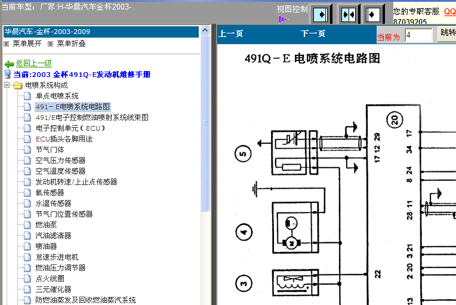
Task: Click the tree scrollbar up arrow
Action: pyautogui.click(x=205, y=30)
